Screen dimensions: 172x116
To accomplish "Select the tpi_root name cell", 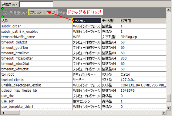I will point(36,74).
